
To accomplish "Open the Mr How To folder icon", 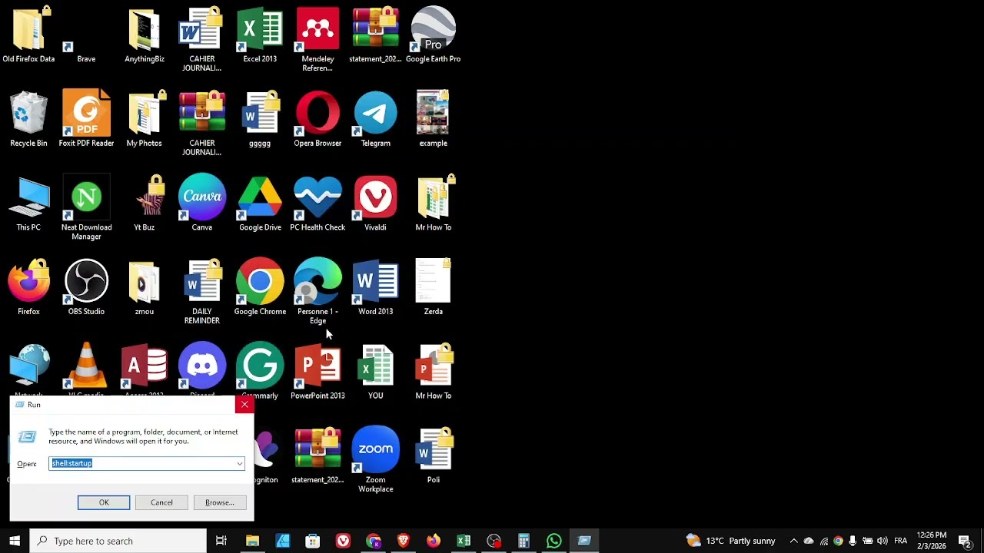I will [x=434, y=204].
